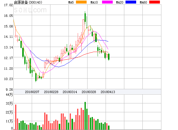The width and height of the screenshot is (178, 130).
Task: Click the 12.17 price axis label
Action: click(x=9, y=58)
